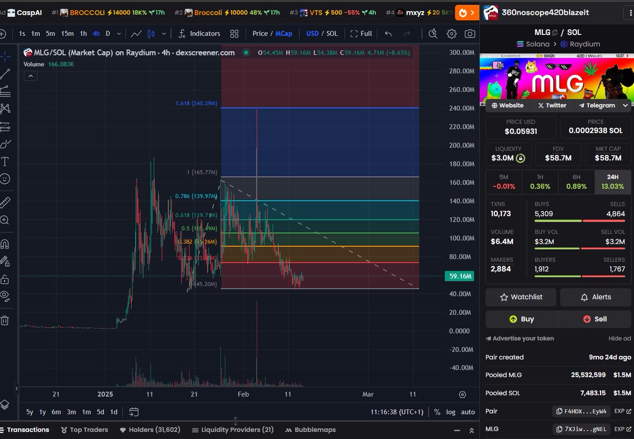Set the chart interval to 1h
The width and height of the screenshot is (634, 439).
point(83,33)
